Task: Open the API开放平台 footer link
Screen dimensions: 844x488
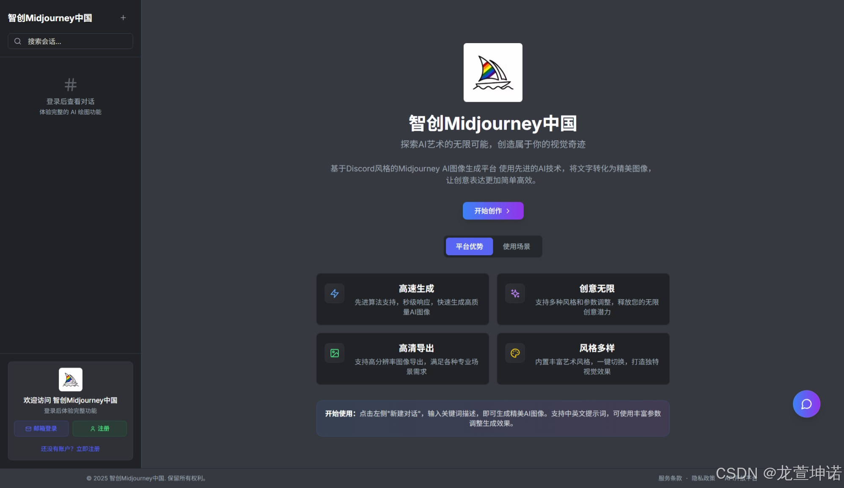Action: pyautogui.click(x=741, y=478)
